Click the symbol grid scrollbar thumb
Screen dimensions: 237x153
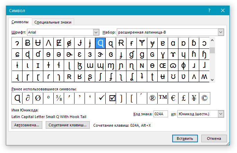(x=212, y=50)
